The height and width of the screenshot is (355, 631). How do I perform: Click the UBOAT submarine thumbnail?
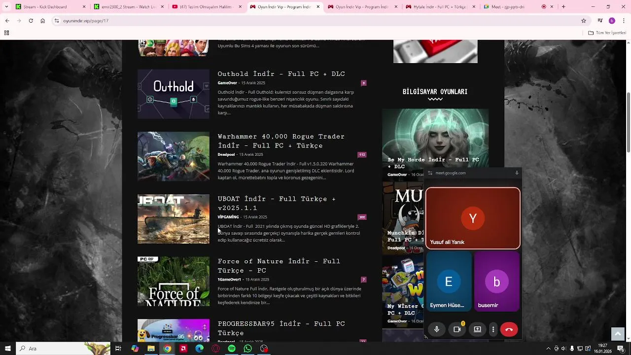pyautogui.click(x=174, y=219)
